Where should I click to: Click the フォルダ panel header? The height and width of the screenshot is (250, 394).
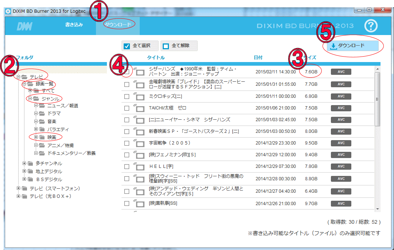coord(24,58)
